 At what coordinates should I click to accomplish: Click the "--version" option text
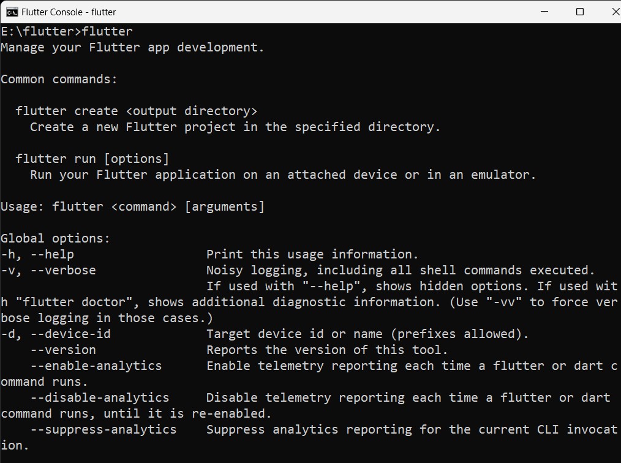pos(63,350)
